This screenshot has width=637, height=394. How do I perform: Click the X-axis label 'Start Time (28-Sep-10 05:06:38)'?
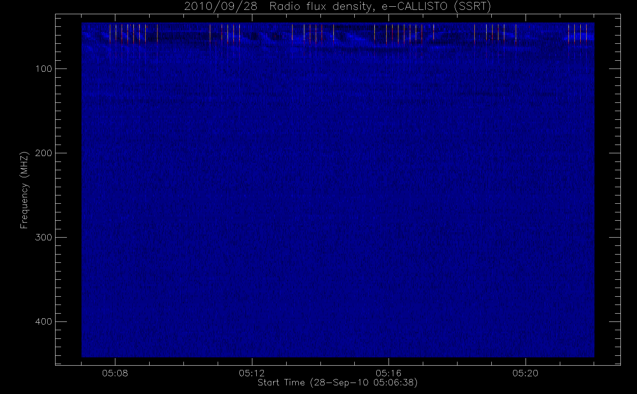(x=337, y=383)
